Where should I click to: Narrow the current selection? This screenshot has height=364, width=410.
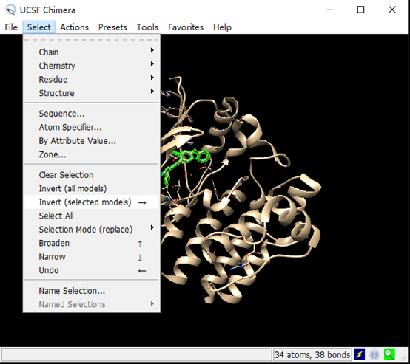92,257
